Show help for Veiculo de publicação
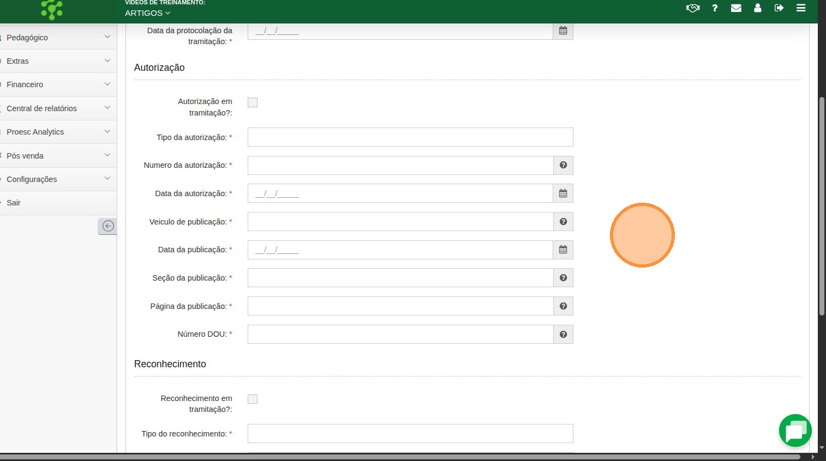 563,222
